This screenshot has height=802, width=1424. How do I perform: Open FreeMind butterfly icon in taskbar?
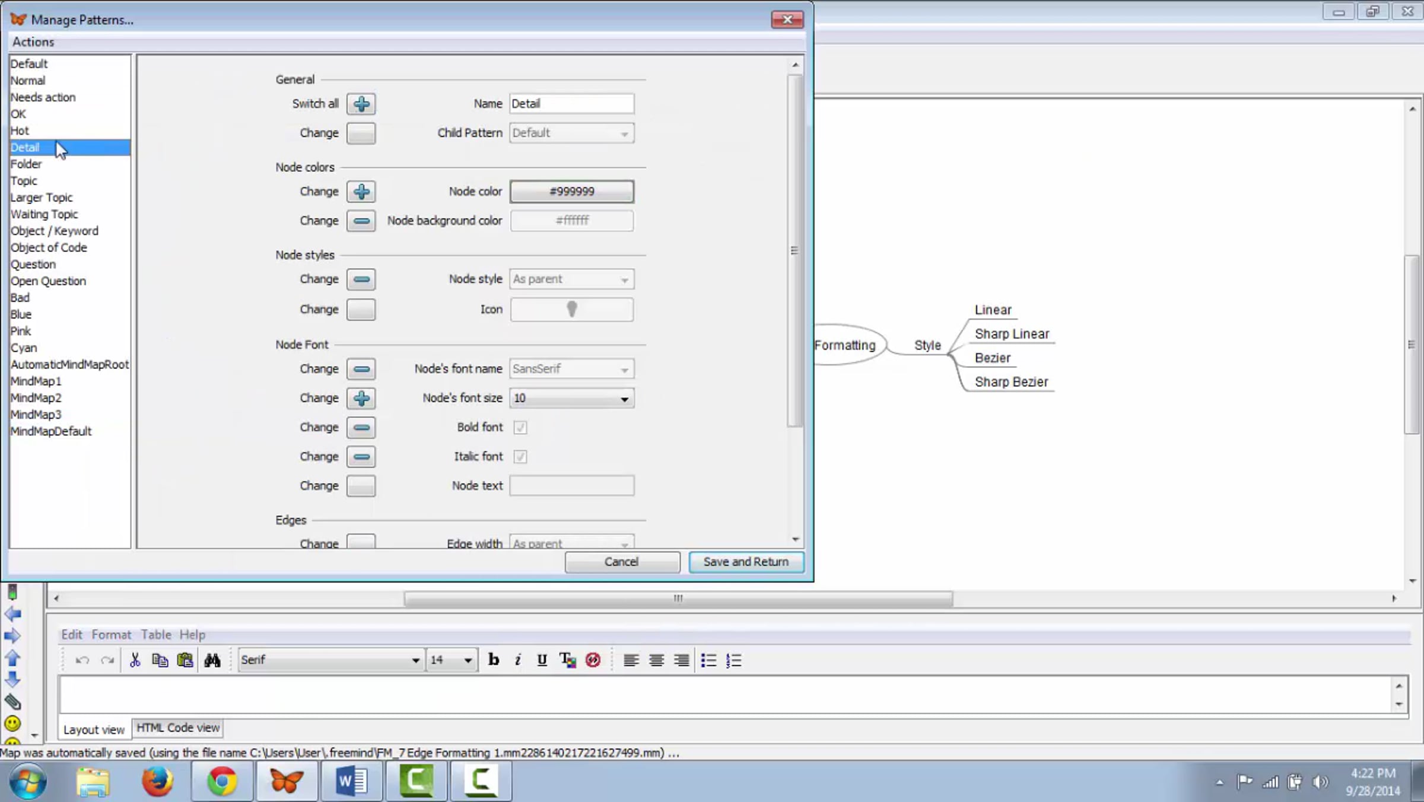[287, 781]
